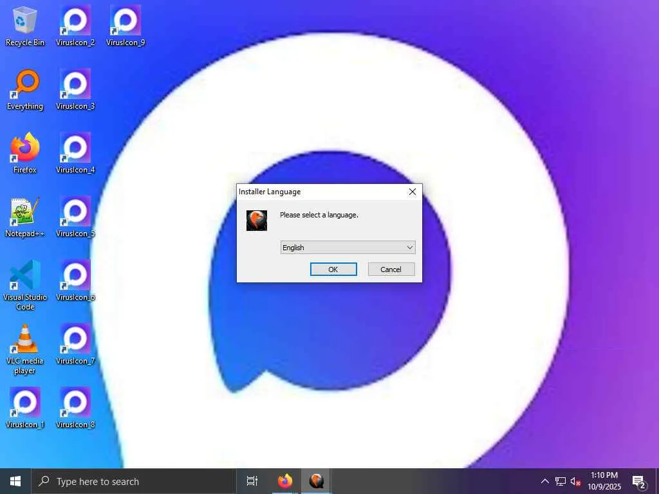
Task: Select the VirusIcon_8 desktop shortcut
Action: coord(75,408)
